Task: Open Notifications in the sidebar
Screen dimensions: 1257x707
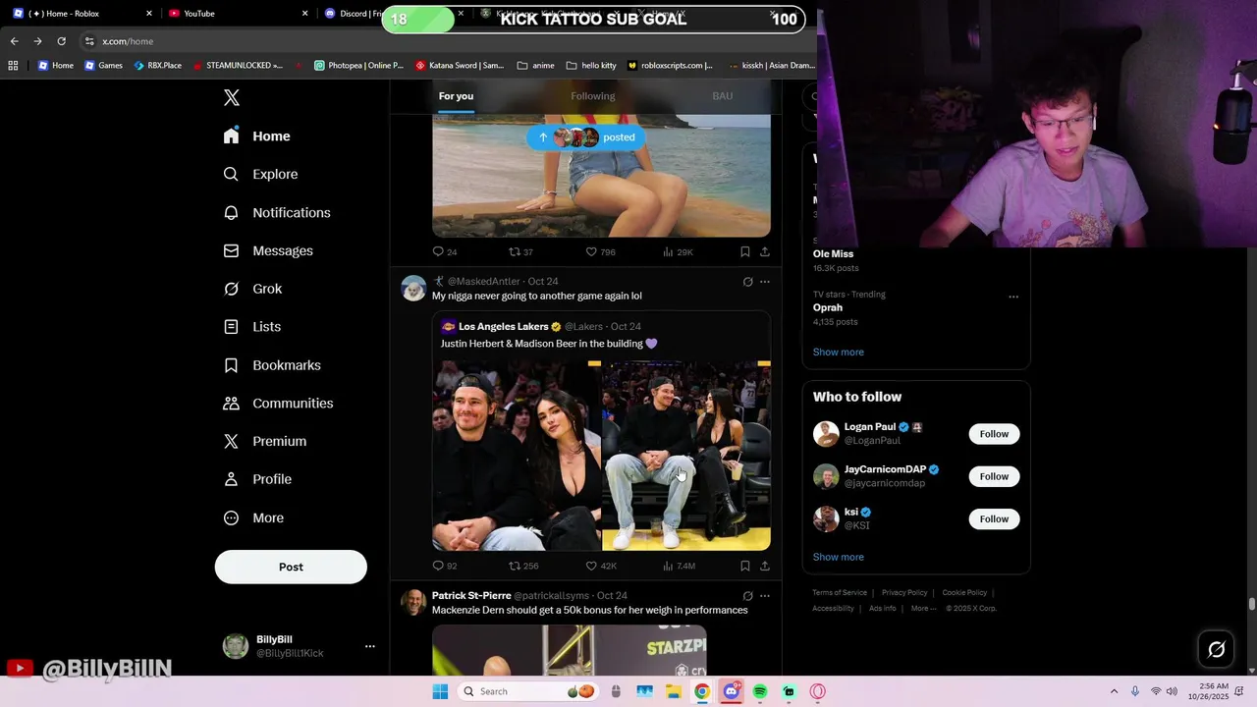Action: click(x=277, y=212)
